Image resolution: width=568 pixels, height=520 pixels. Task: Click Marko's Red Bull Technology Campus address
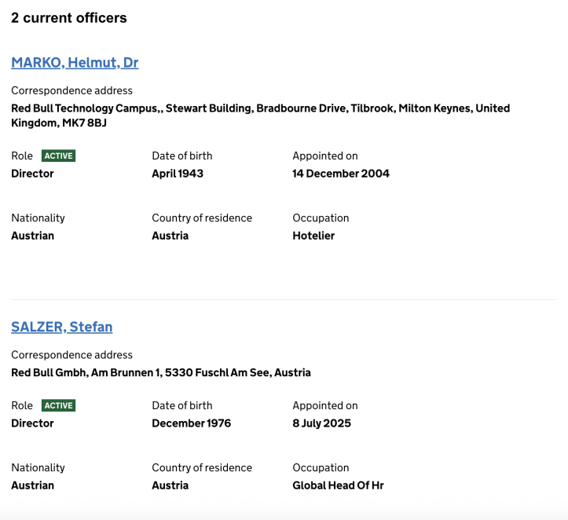coord(260,108)
